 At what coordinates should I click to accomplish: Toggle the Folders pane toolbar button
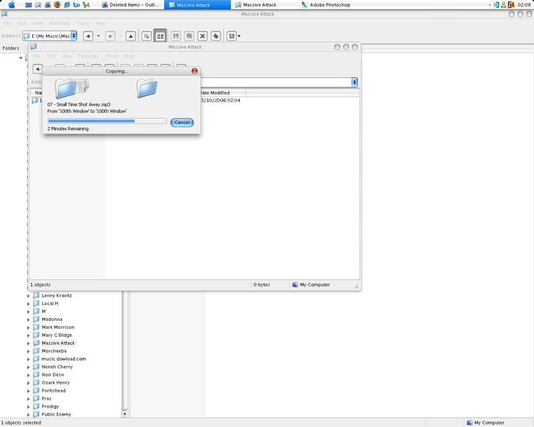click(160, 36)
